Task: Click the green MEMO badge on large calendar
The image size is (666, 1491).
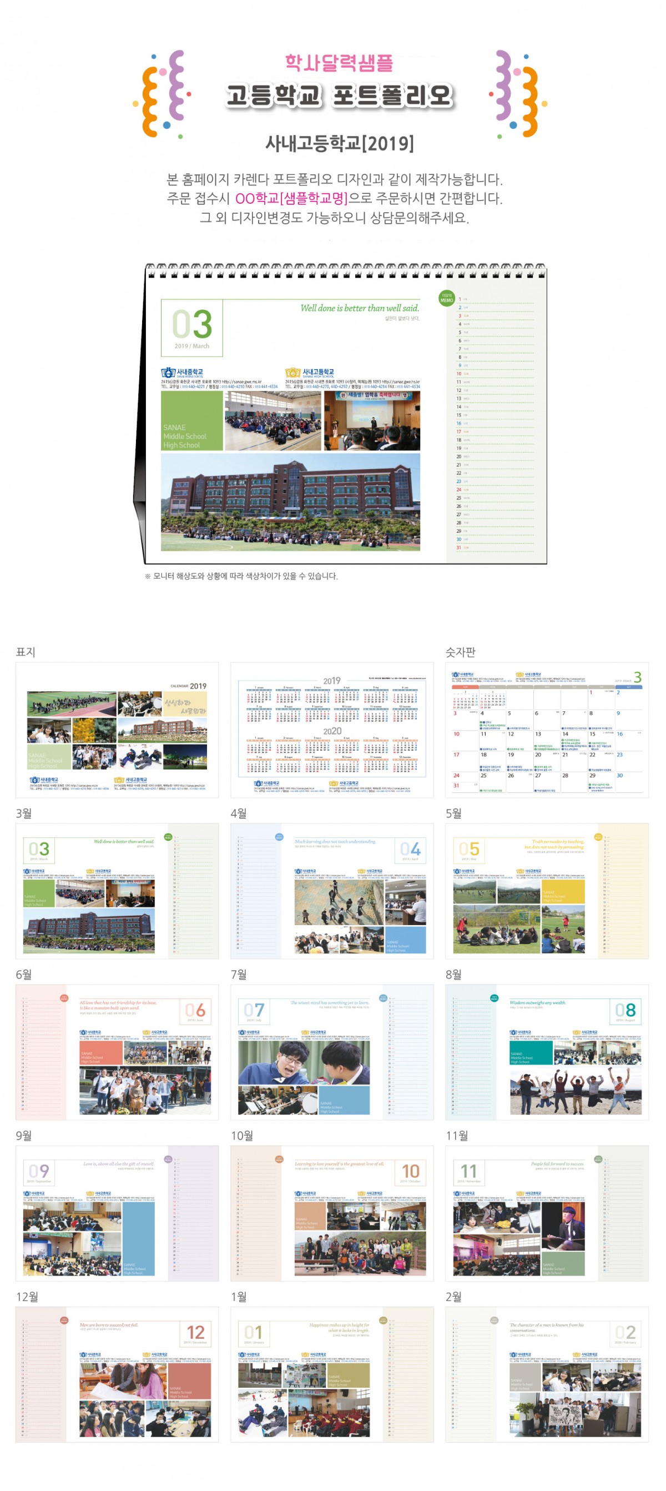Action: pos(447,299)
